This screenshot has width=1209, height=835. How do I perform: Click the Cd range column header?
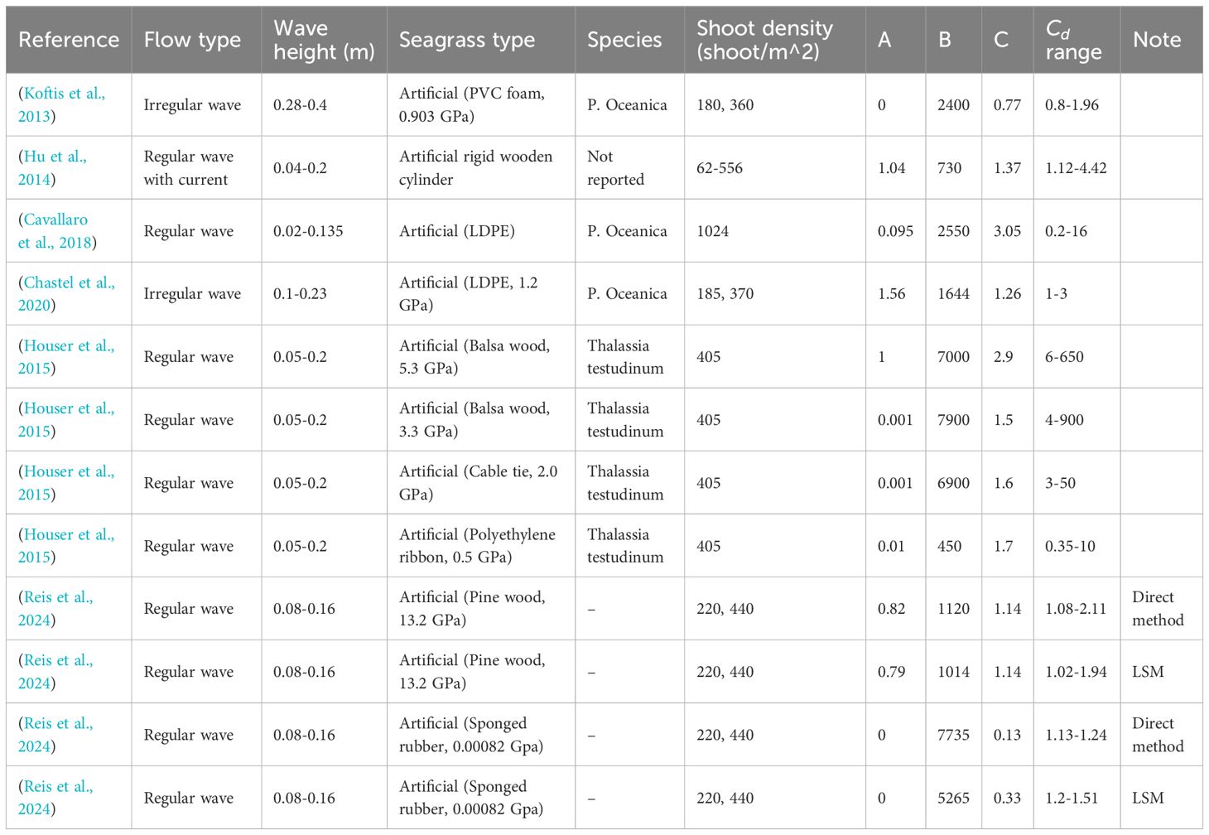(x=1073, y=40)
